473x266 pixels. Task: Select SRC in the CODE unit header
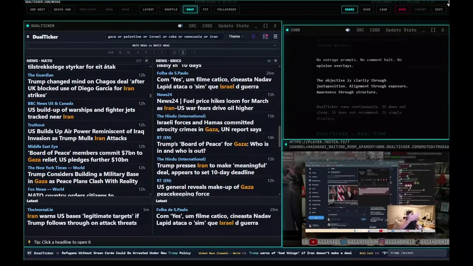coord(360,30)
